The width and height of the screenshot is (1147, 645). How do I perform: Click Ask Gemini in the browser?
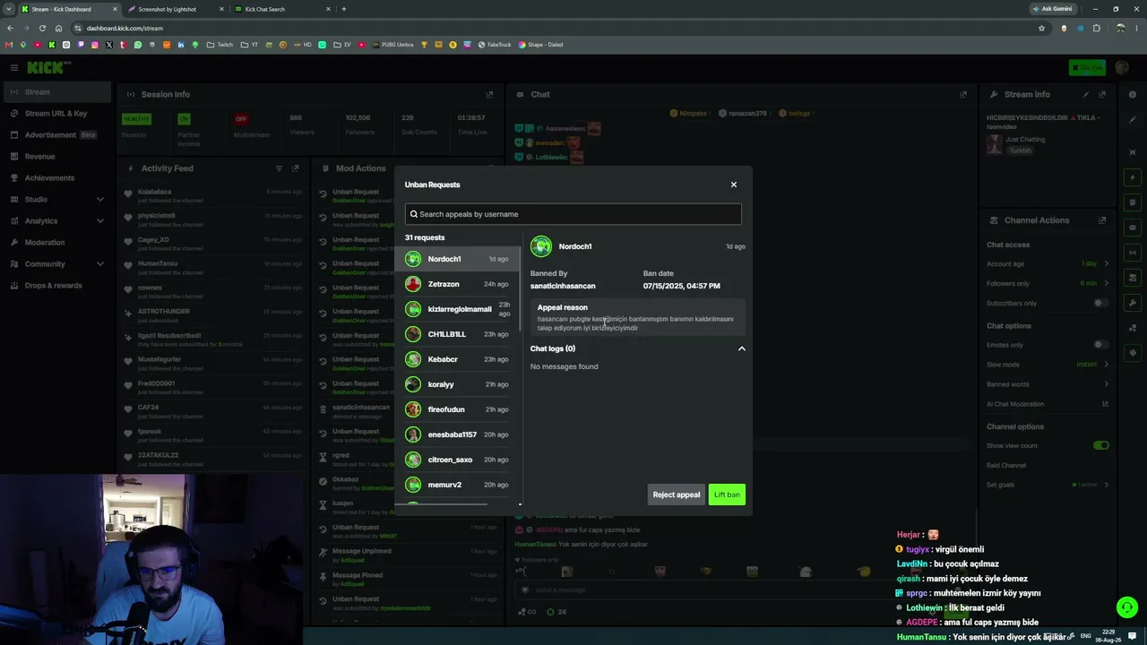click(1052, 9)
